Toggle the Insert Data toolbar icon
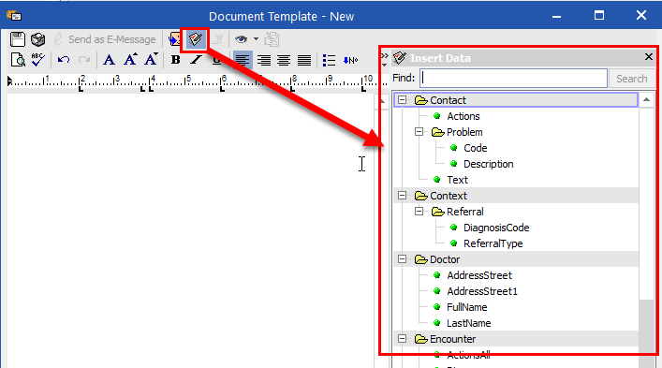This screenshot has height=368, width=662. coord(195,39)
